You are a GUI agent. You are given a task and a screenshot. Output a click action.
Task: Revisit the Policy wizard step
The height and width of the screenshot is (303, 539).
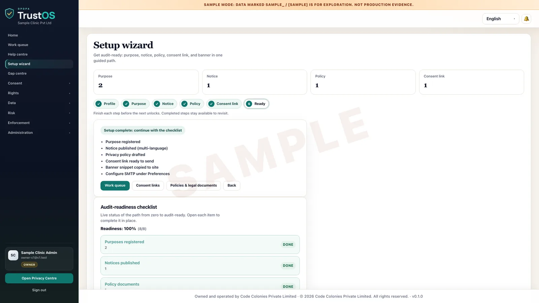pos(191,104)
